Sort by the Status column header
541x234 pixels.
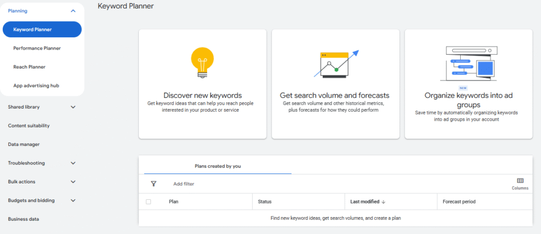pyautogui.click(x=265, y=202)
